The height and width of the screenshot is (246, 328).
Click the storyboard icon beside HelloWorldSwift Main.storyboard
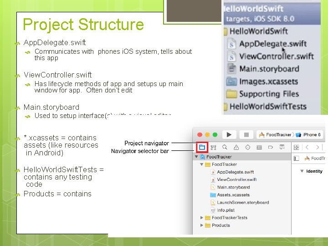coord(231,69)
